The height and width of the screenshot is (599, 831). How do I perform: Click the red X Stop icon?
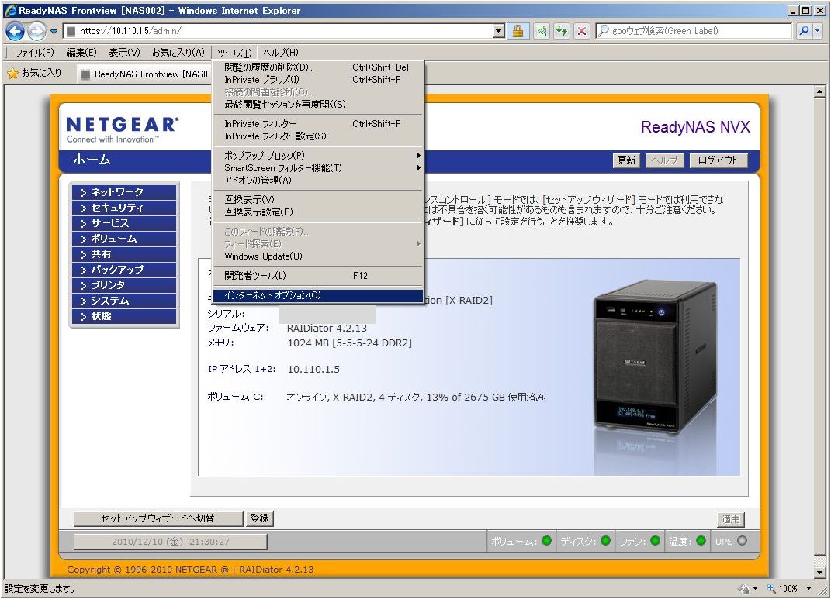point(581,31)
